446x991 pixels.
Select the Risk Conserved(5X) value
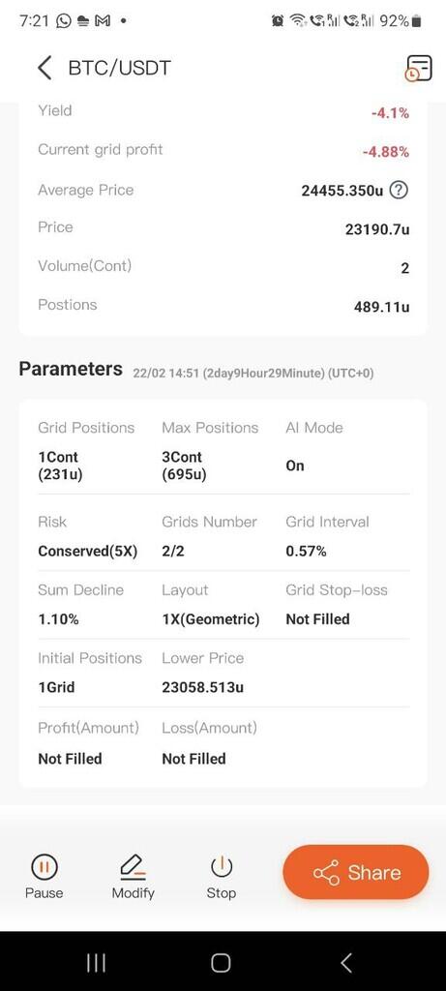pos(88,551)
